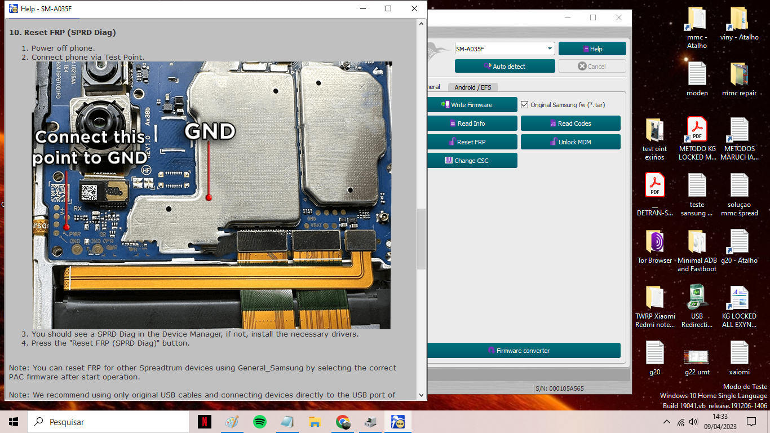Click the volume icon in system tray

click(694, 422)
